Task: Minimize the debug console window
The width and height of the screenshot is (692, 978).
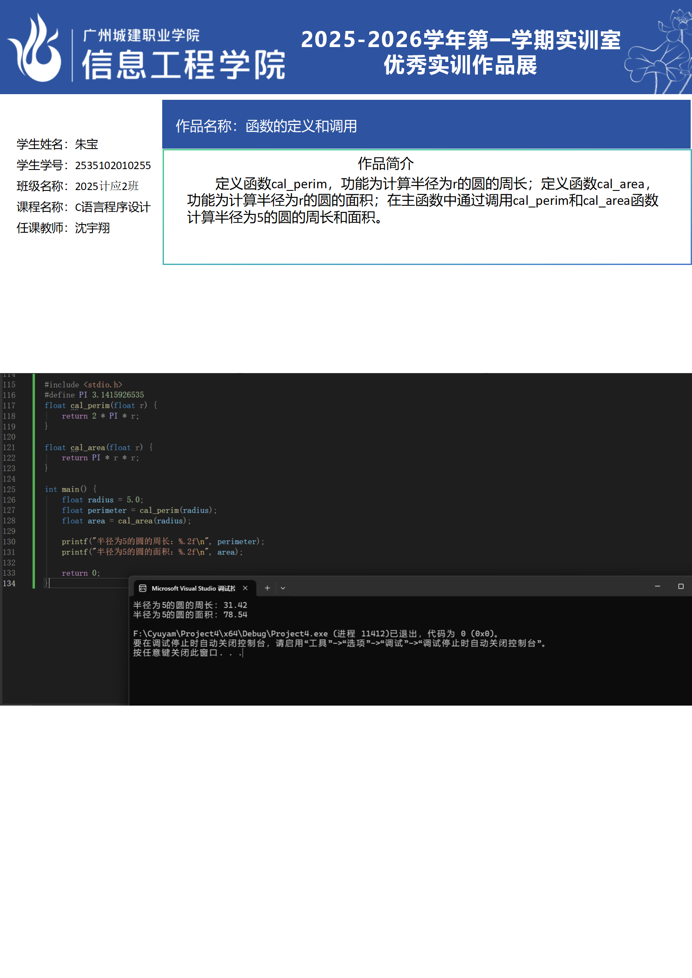Action: click(657, 587)
